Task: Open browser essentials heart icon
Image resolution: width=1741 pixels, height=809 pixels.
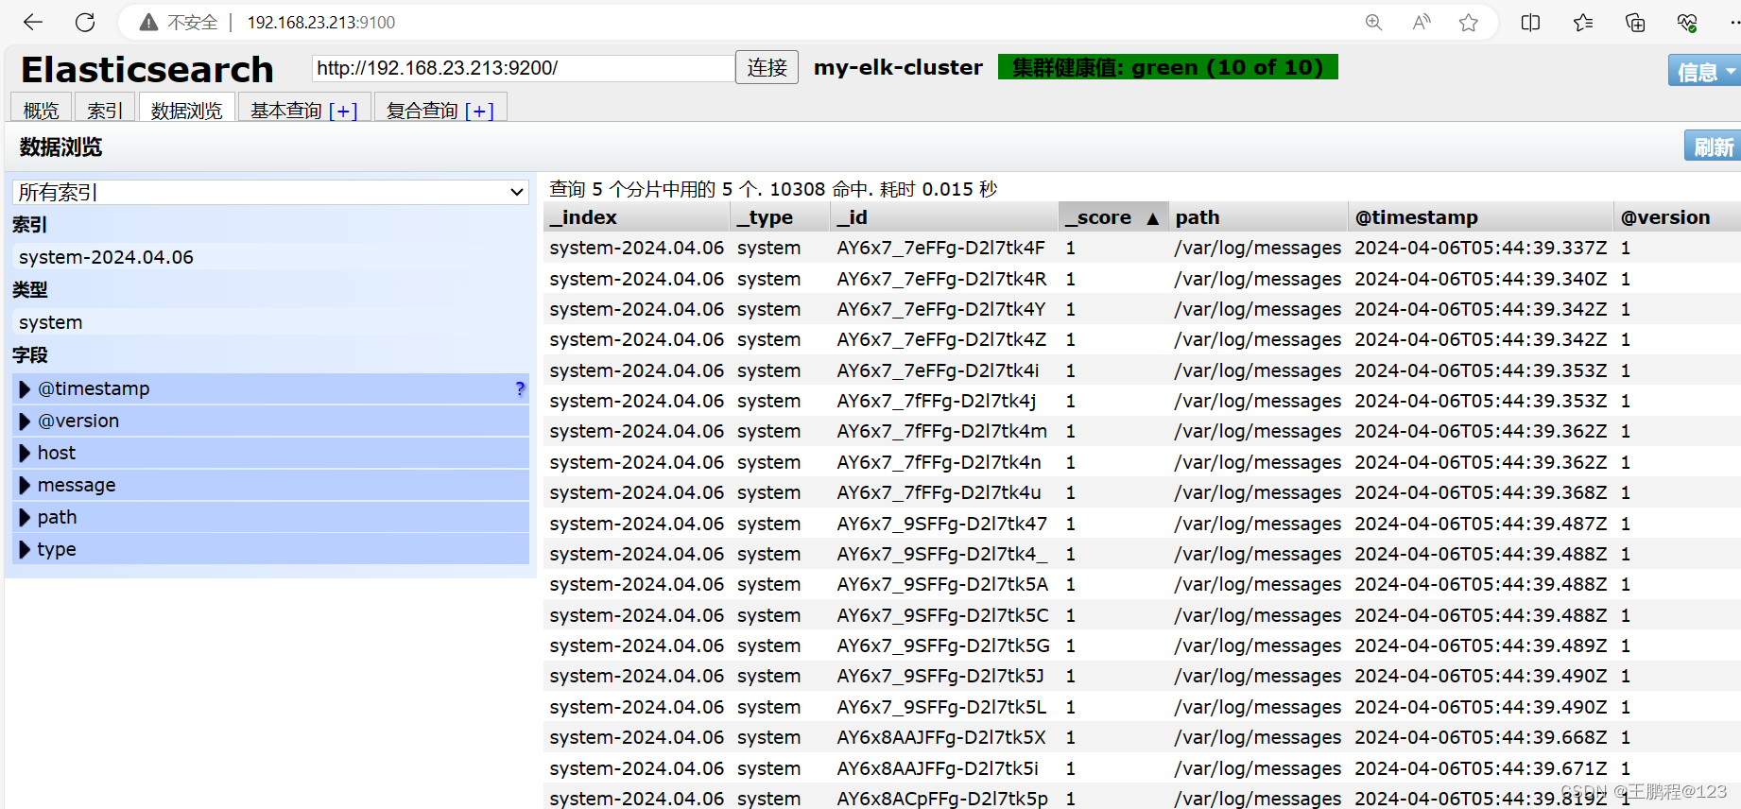Action: coord(1687,23)
